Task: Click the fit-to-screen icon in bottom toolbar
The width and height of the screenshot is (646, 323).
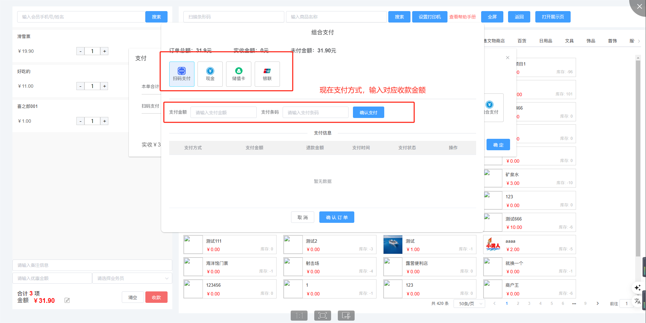Action: (322, 316)
